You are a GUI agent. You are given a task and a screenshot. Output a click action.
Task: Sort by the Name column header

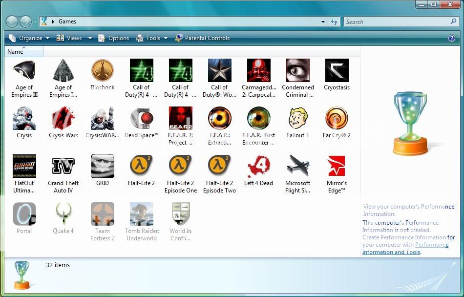24,51
